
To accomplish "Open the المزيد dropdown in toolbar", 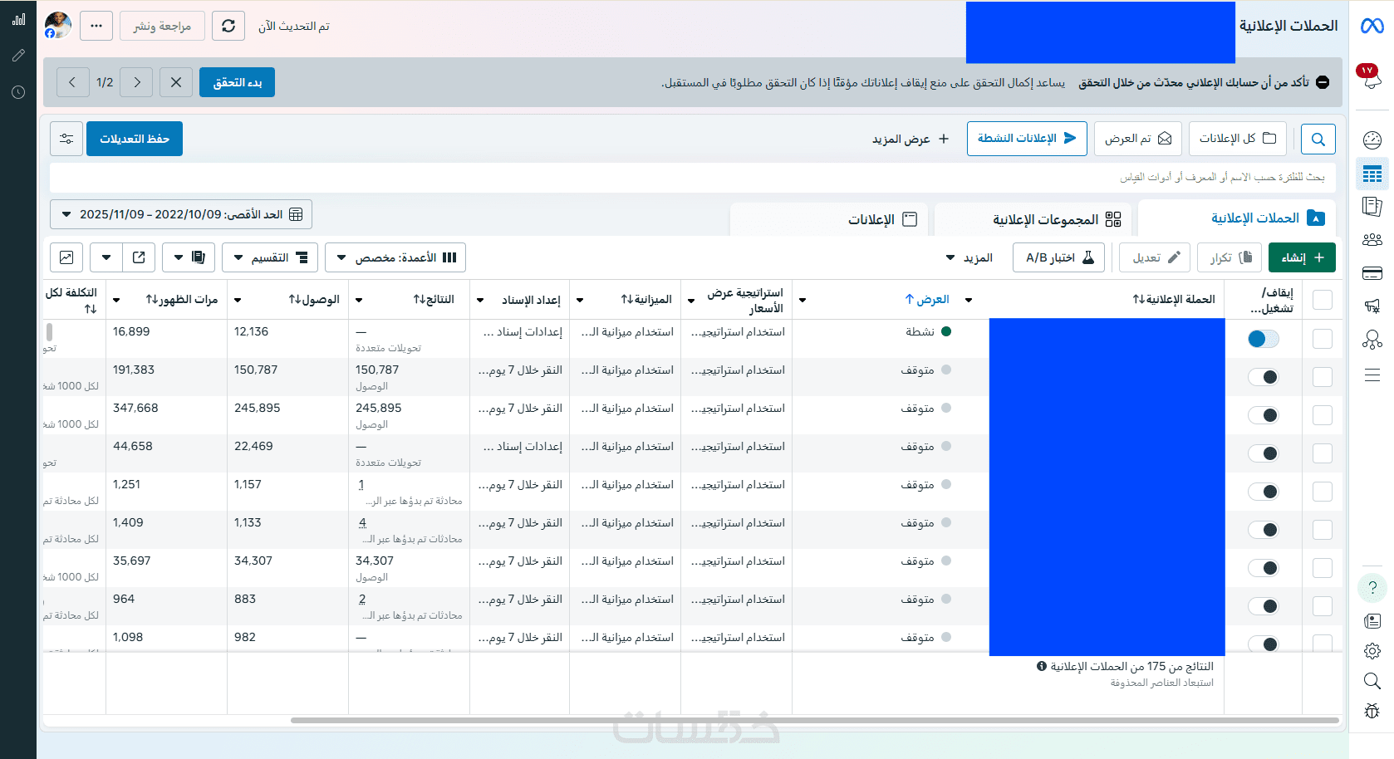I will point(969,257).
